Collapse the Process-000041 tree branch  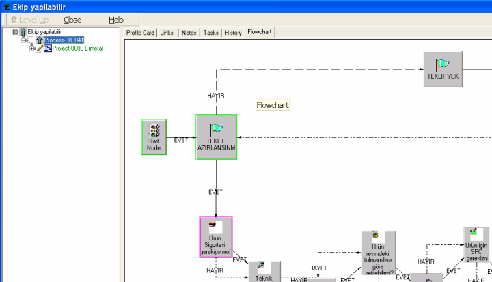[24, 40]
